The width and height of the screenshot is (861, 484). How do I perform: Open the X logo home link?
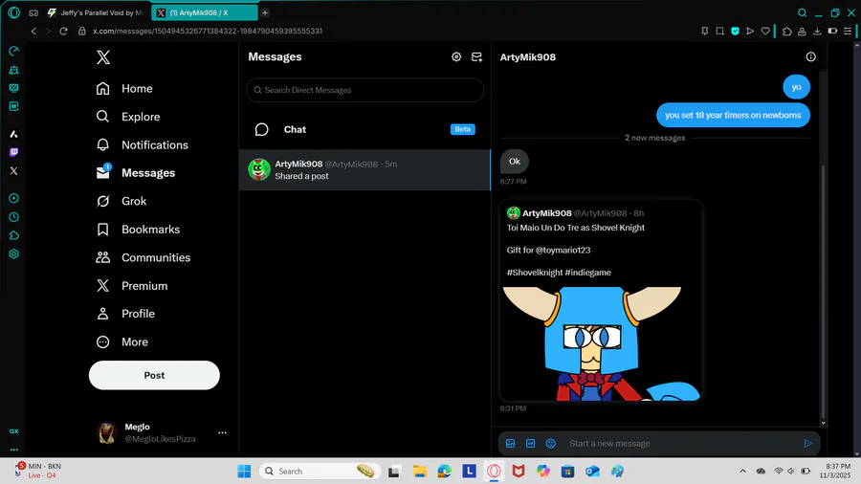(103, 57)
